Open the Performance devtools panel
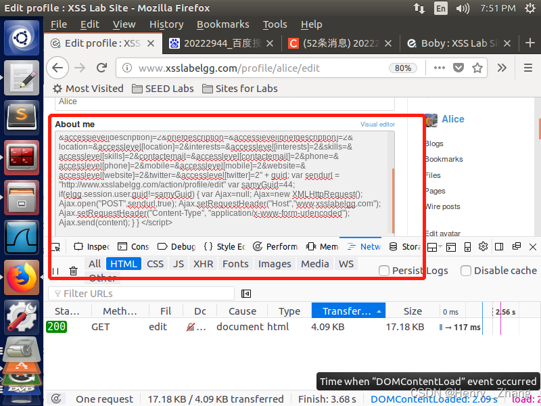Viewport: 541px width, 406px height. click(275, 247)
